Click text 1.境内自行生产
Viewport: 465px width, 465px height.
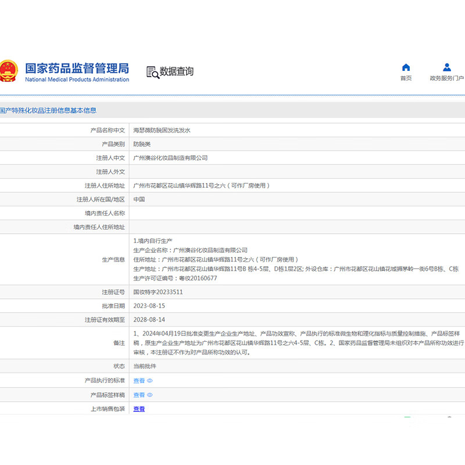point(152,241)
